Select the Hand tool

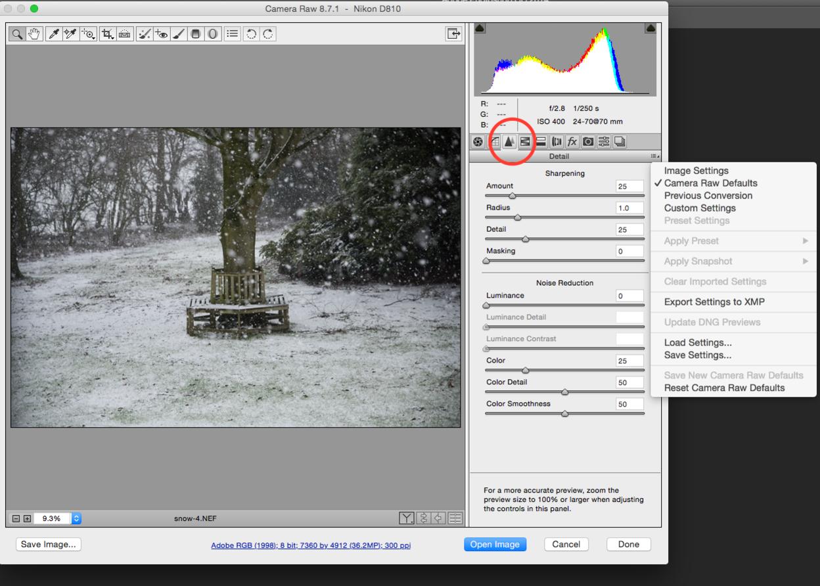pyautogui.click(x=35, y=34)
